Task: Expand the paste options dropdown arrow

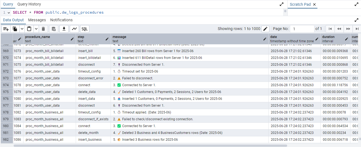Action: (x=36, y=29)
